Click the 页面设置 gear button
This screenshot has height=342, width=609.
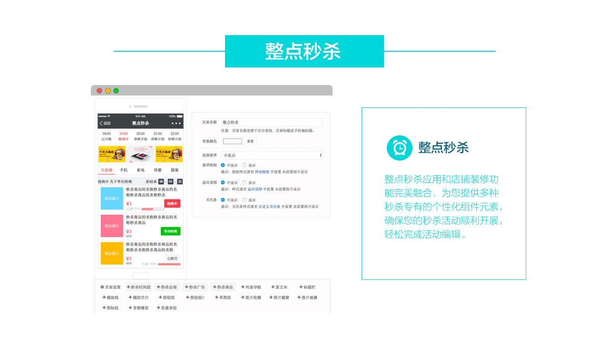(x=110, y=287)
